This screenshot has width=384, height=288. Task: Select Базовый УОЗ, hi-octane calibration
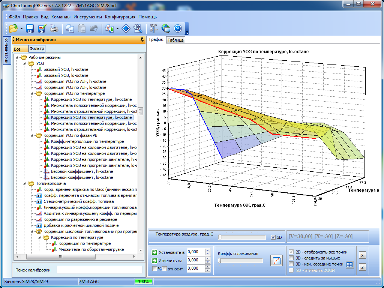point(66,69)
